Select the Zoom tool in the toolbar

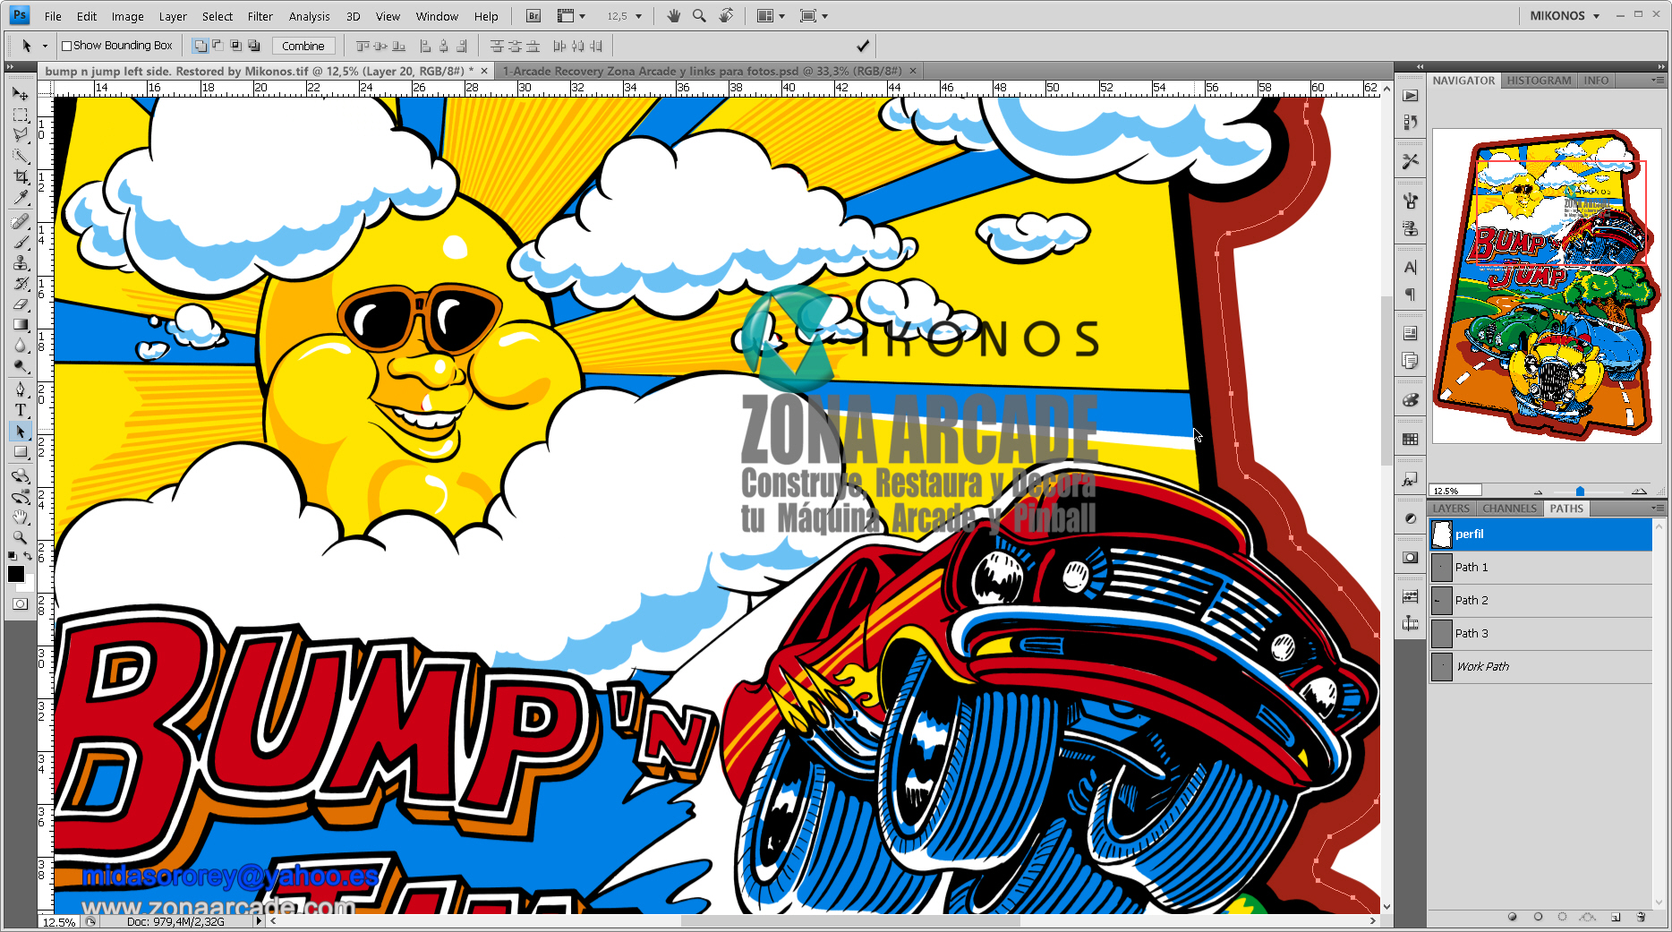[20, 537]
